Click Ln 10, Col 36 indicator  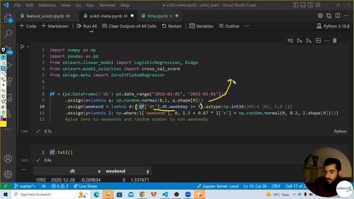tap(255, 186)
